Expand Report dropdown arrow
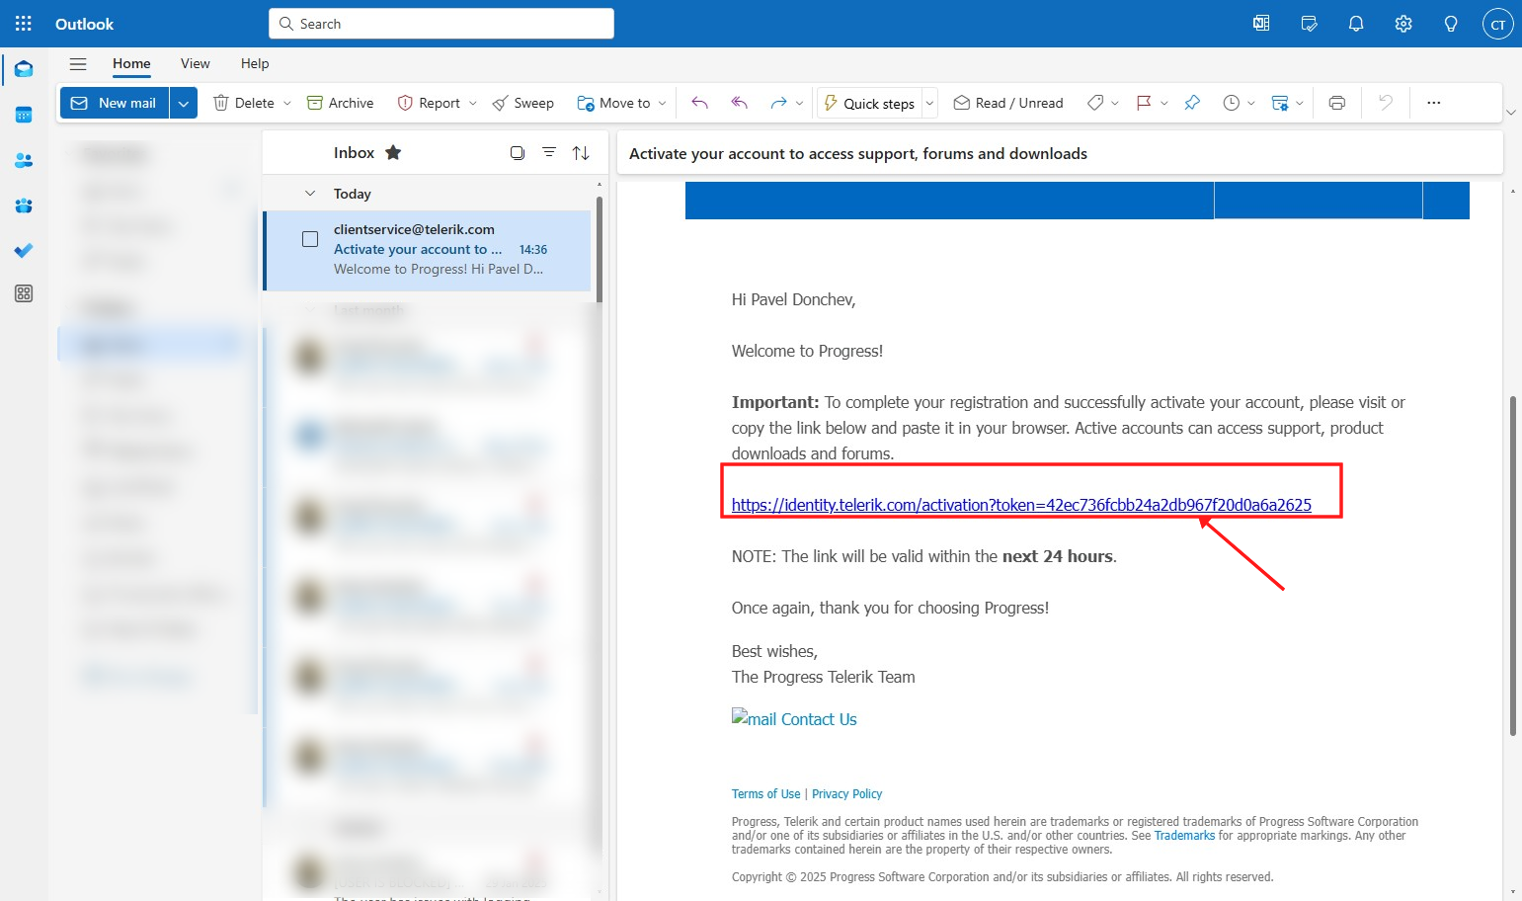The height and width of the screenshot is (901, 1522). coord(472,103)
